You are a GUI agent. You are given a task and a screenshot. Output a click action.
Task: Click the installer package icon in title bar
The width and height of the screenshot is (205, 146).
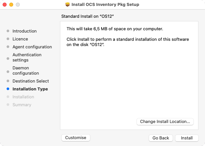[68, 4]
